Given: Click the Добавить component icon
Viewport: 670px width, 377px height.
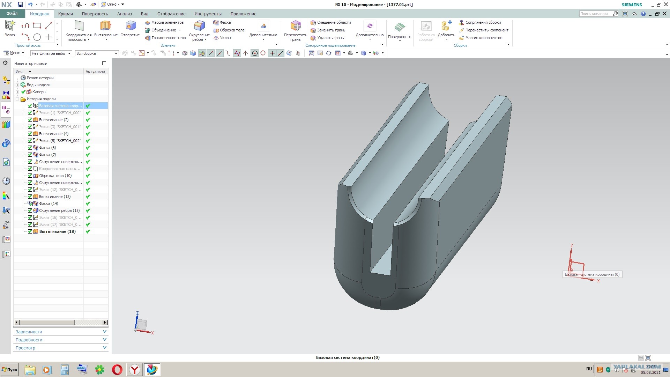Looking at the screenshot, I should pyautogui.click(x=446, y=26).
